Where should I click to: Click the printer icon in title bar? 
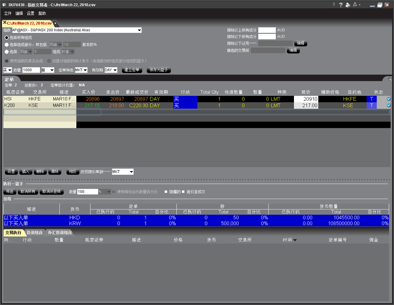pos(347,5)
